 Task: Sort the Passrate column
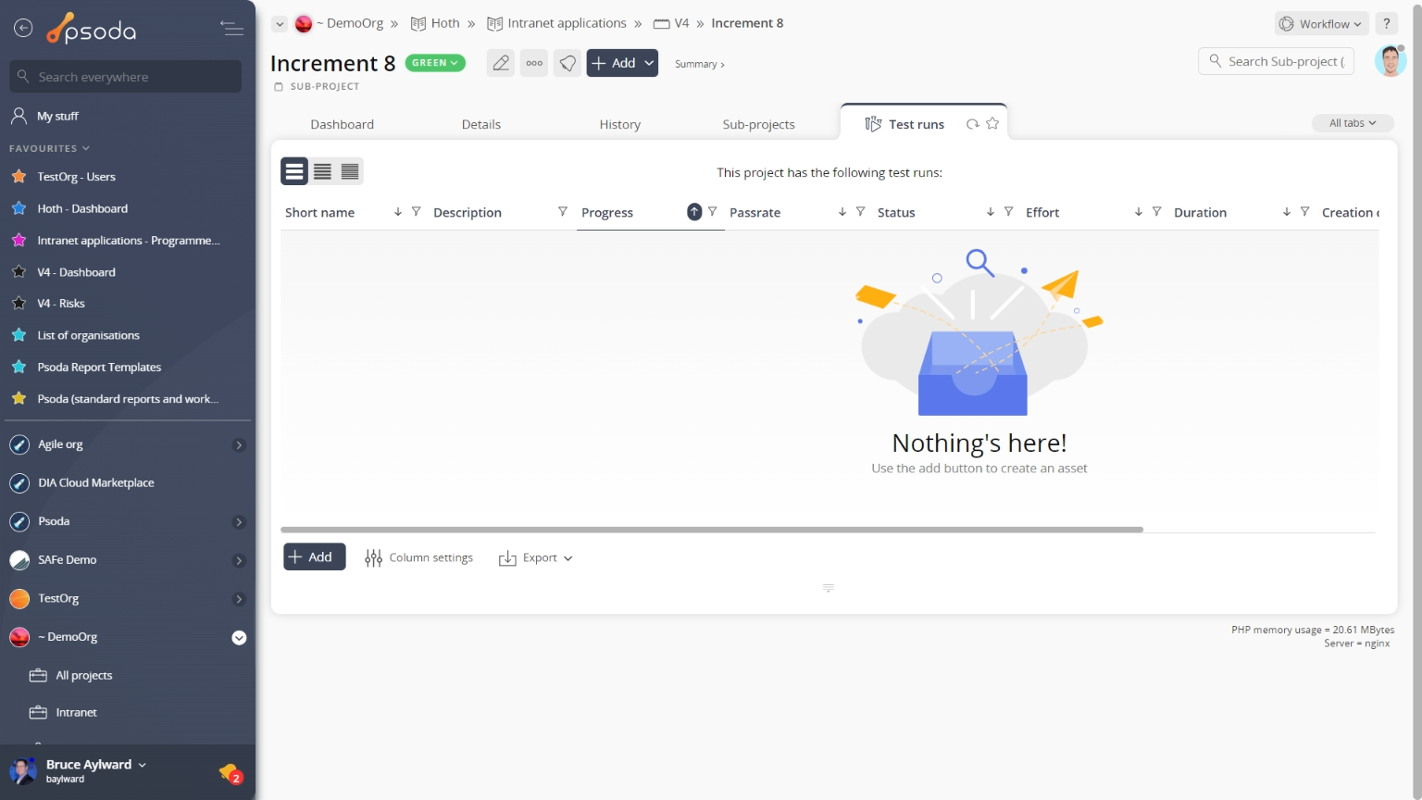pyautogui.click(x=842, y=212)
